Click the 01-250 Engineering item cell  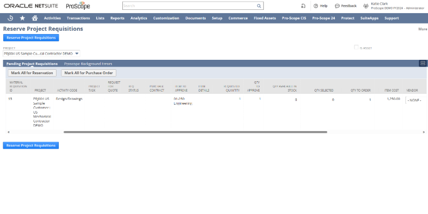(183, 101)
